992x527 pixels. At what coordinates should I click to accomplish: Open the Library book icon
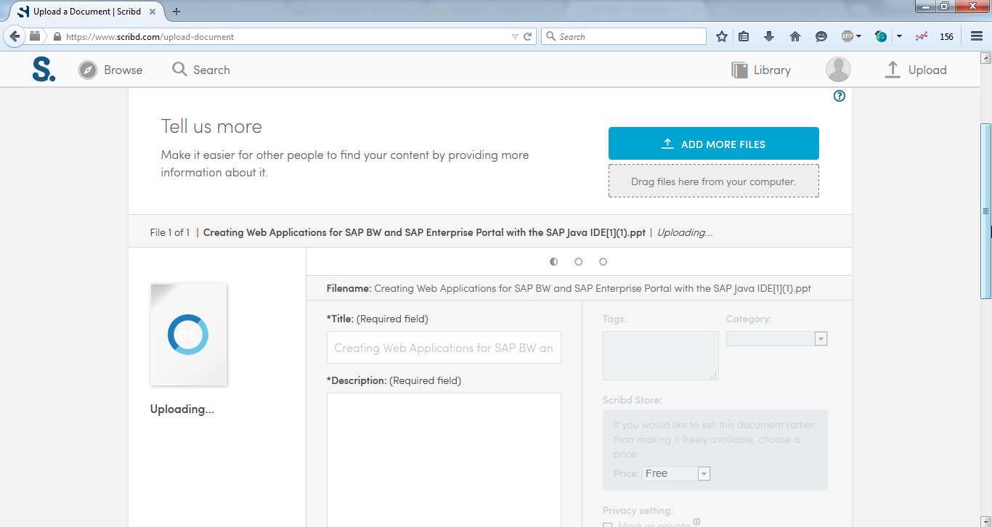click(x=739, y=70)
